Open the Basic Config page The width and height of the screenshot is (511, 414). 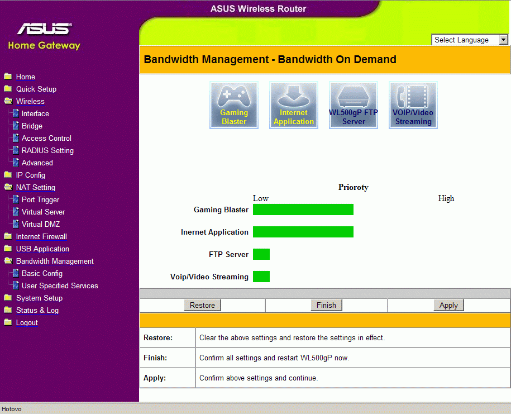coord(42,274)
